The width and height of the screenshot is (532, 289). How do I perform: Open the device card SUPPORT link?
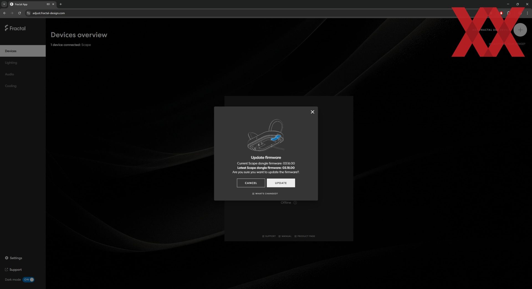[269, 236]
